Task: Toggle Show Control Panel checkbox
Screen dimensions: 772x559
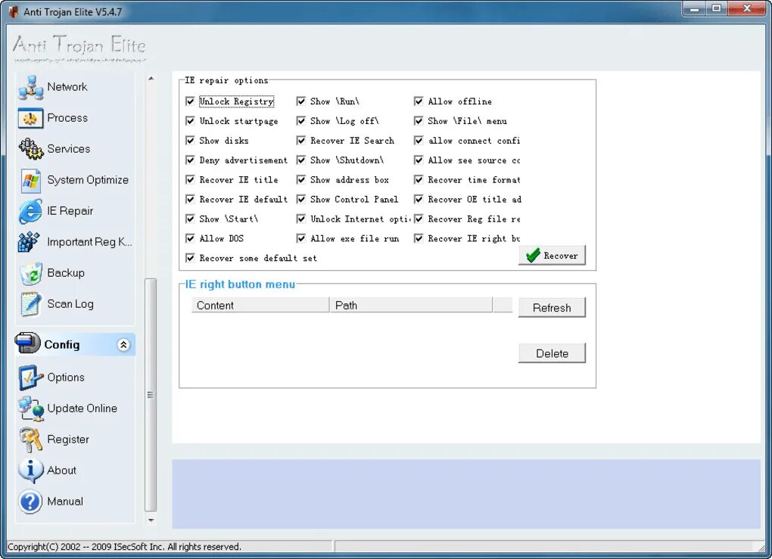Action: pos(300,199)
